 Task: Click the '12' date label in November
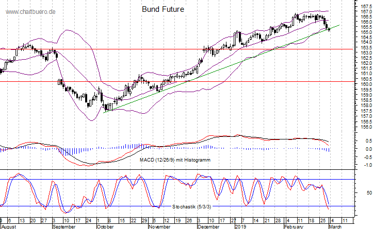pyautogui.click(x=167, y=221)
